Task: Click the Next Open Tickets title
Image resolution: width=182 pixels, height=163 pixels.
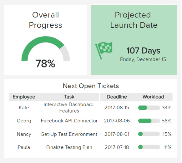Action: (91, 86)
